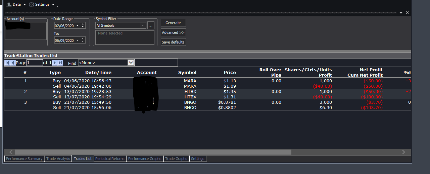This screenshot has height=174, width=430.
Task: Click the Roll Over Pips column header
Action: 271,72
